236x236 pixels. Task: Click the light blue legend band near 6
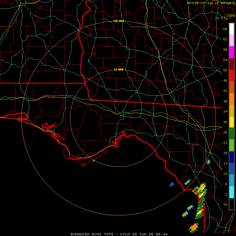pos(232,180)
